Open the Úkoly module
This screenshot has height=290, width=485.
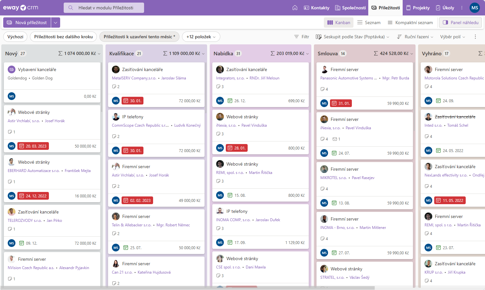click(x=445, y=8)
